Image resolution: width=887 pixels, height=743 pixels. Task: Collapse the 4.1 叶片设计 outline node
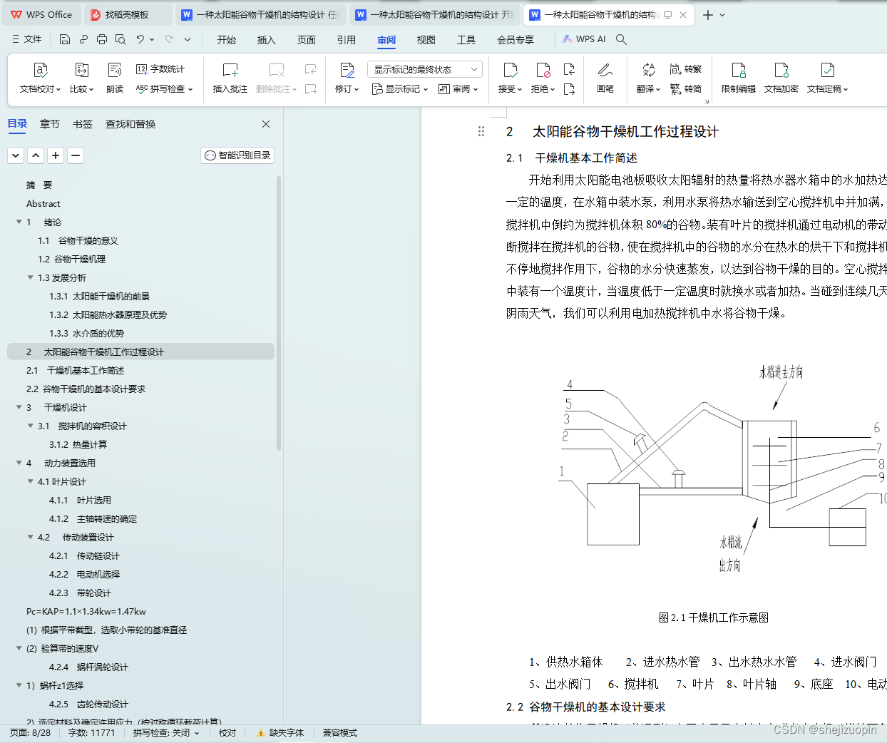(x=31, y=482)
